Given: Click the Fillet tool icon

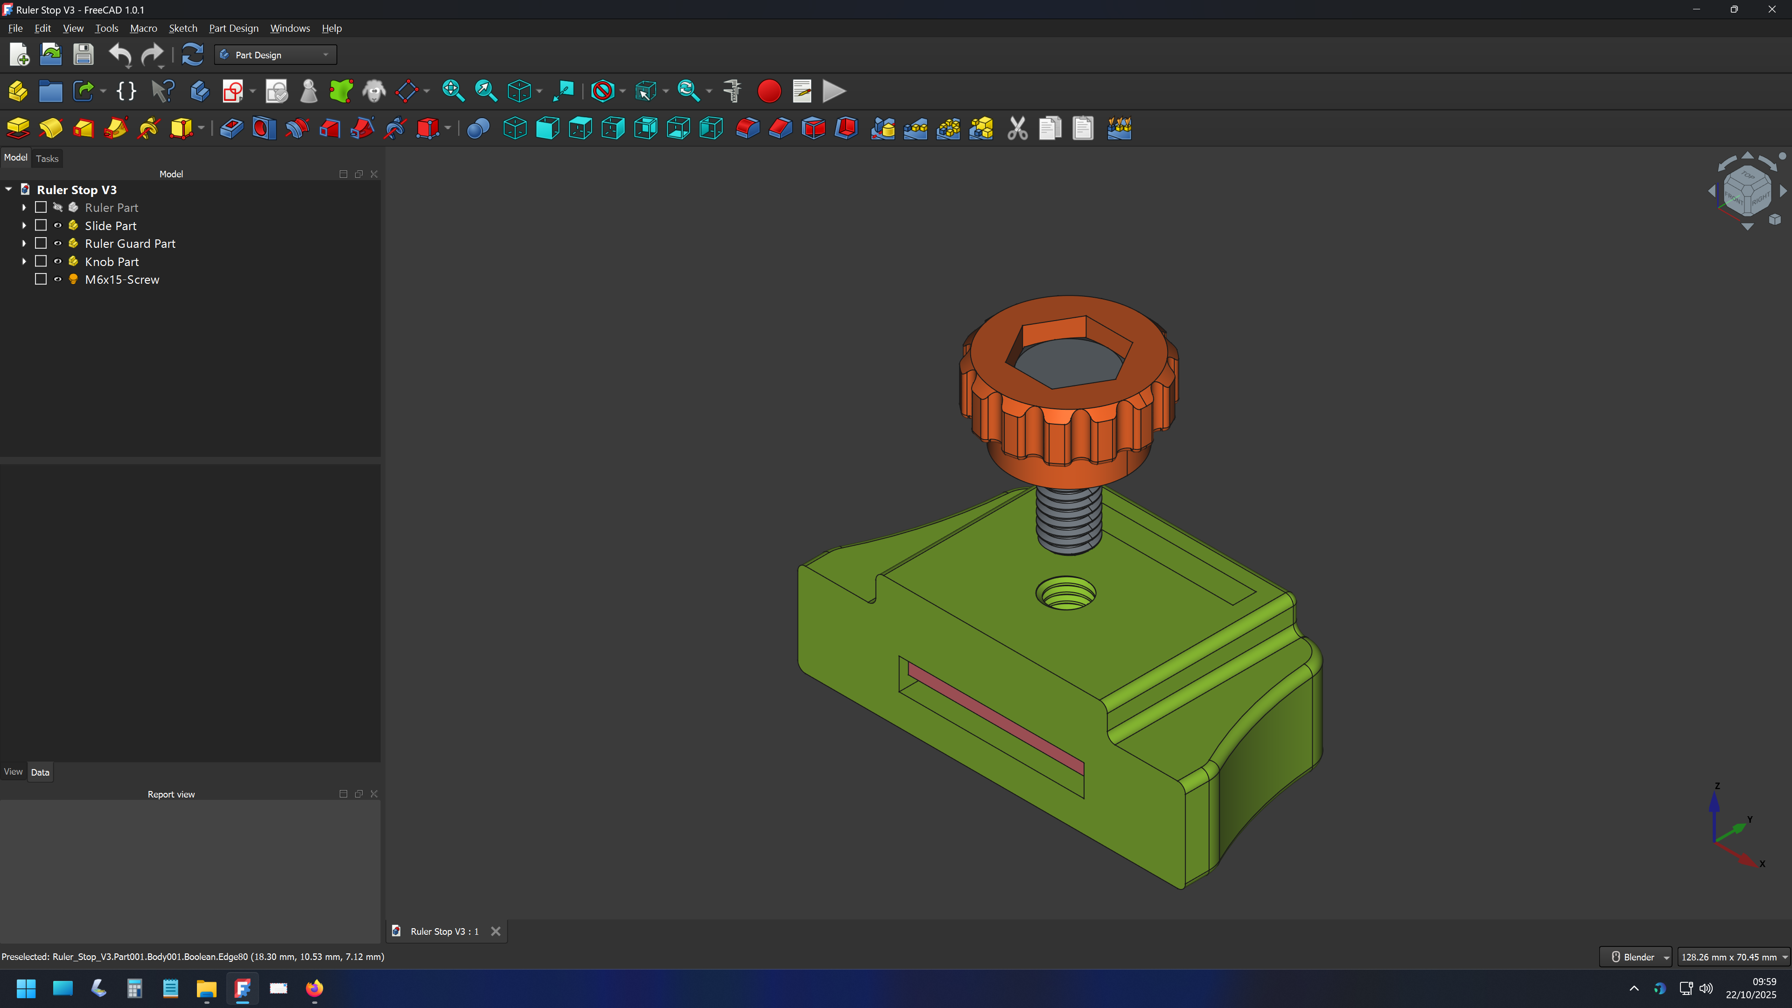Looking at the screenshot, I should pyautogui.click(x=748, y=128).
